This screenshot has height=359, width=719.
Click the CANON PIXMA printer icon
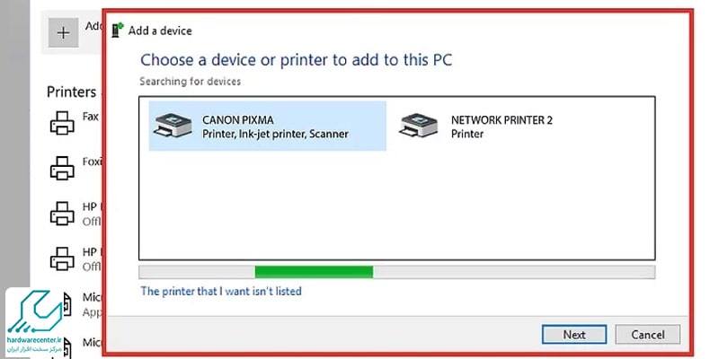tap(173, 126)
